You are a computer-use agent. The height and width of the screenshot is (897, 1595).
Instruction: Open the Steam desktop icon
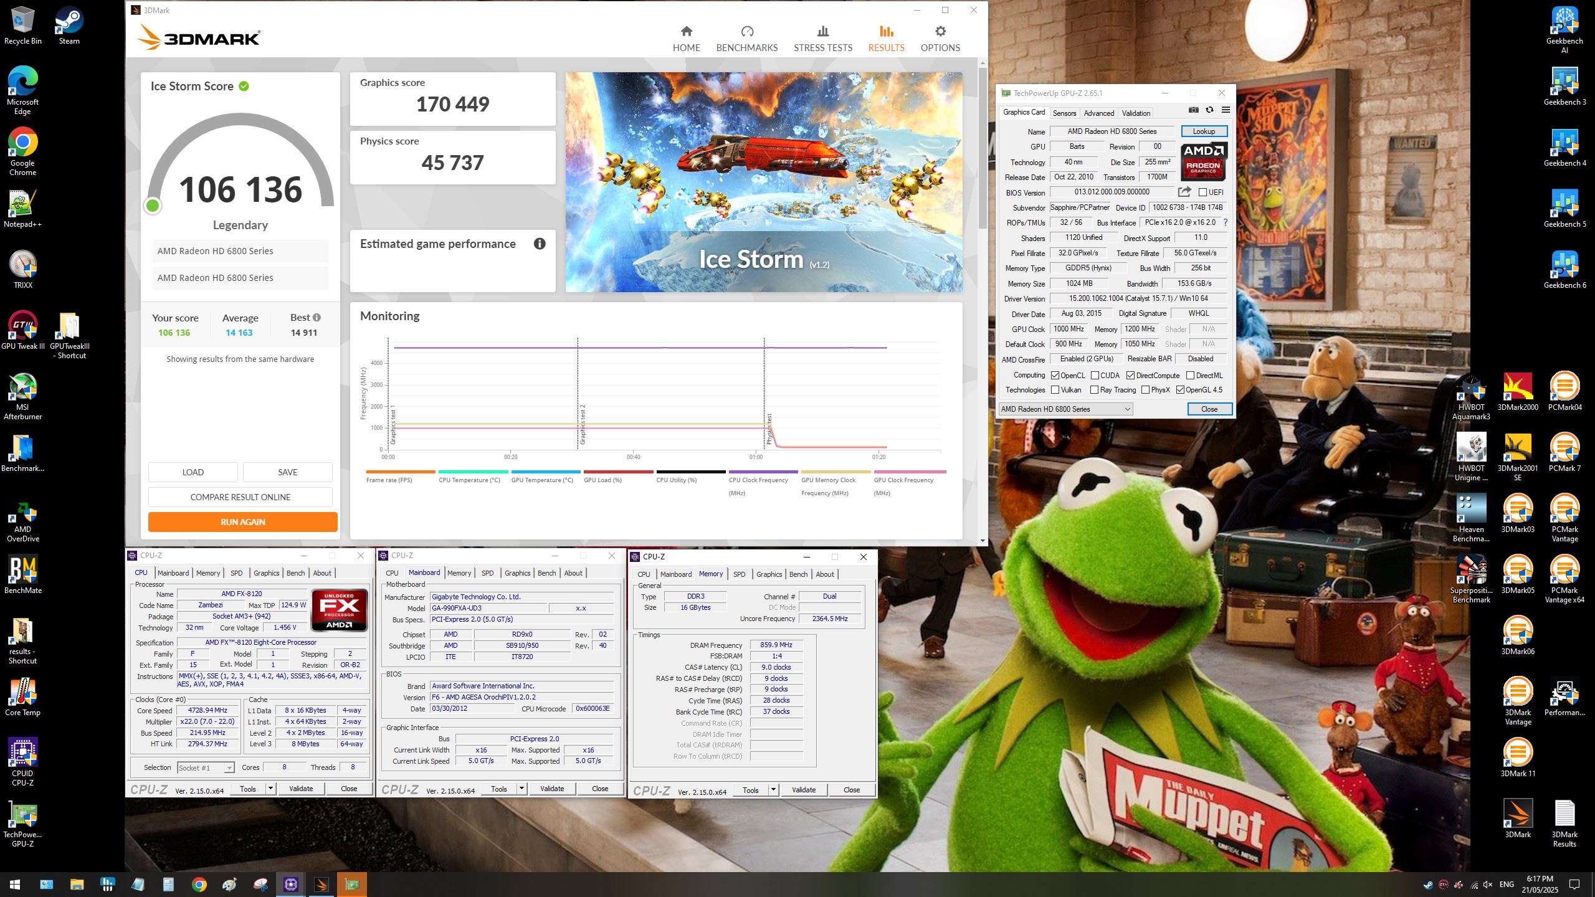[69, 26]
